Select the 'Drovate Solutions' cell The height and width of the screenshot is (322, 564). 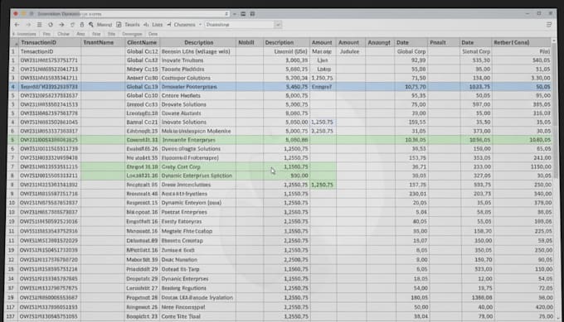(x=198, y=104)
